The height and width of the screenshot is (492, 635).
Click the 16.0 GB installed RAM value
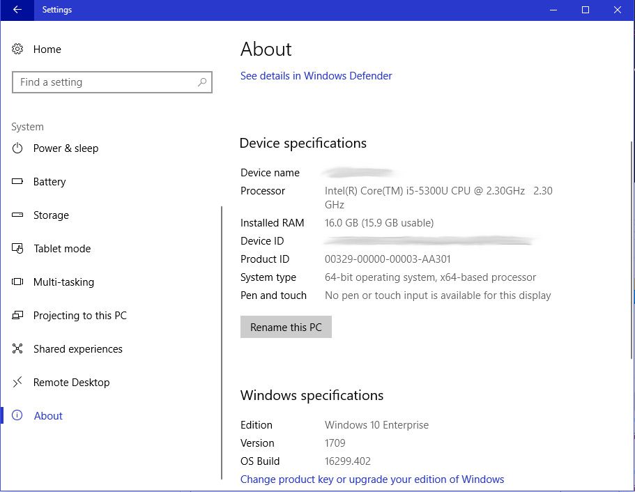(x=379, y=223)
